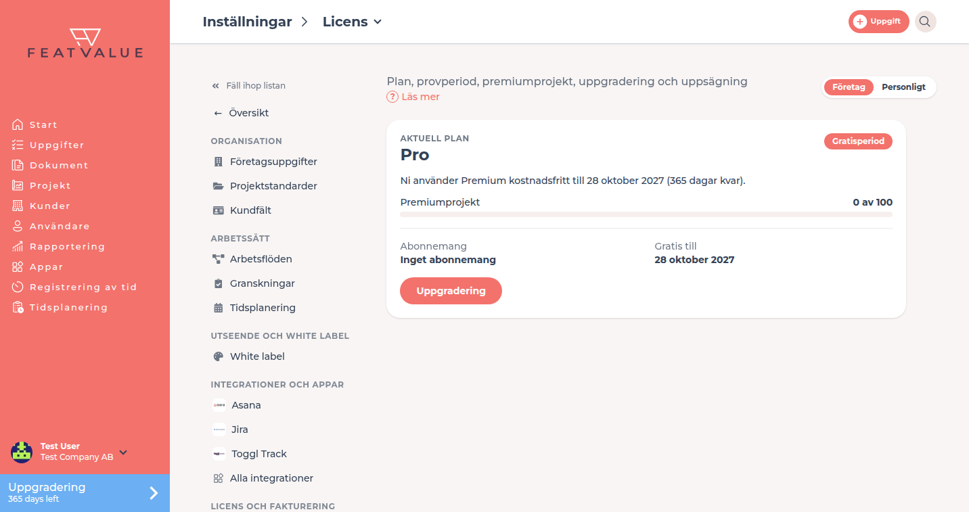This screenshot has width=969, height=512.
Task: Open the Tidsplanering settings item
Action: pos(254,308)
